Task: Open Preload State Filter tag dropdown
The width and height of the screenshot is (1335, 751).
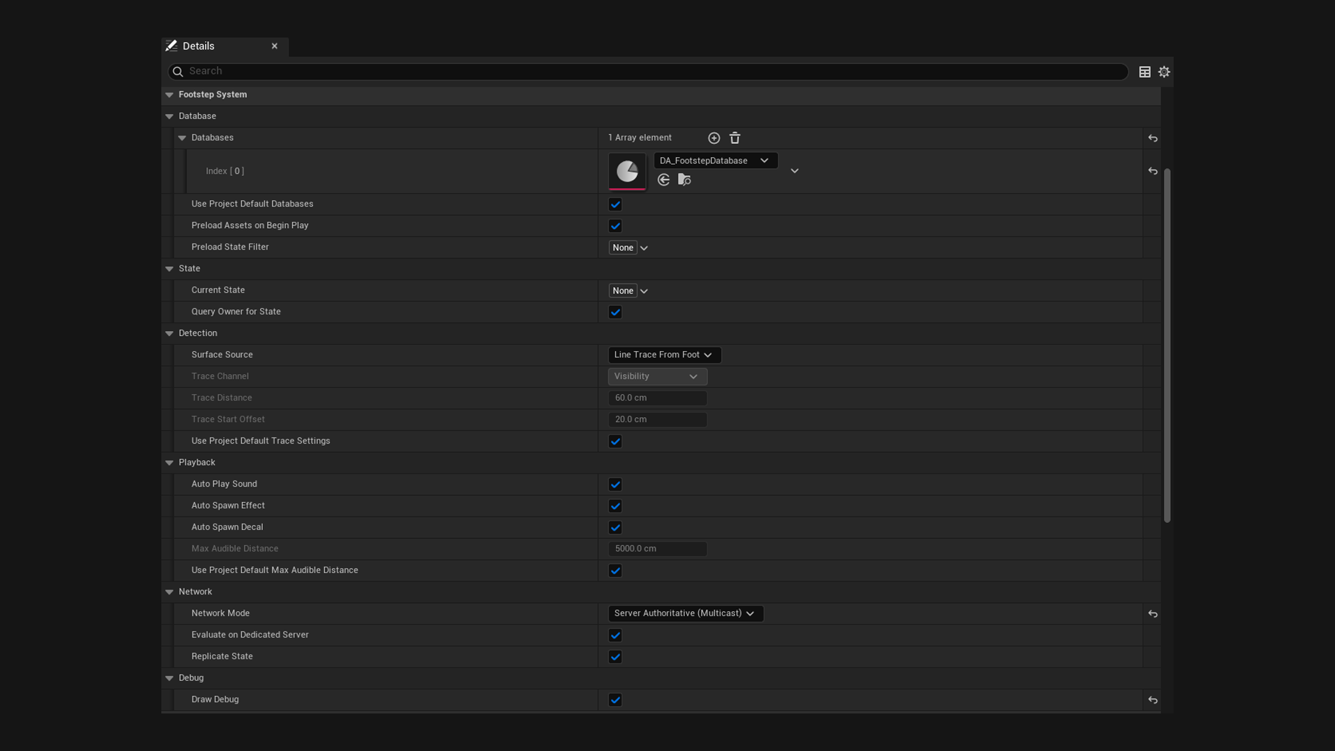Action: (x=644, y=248)
